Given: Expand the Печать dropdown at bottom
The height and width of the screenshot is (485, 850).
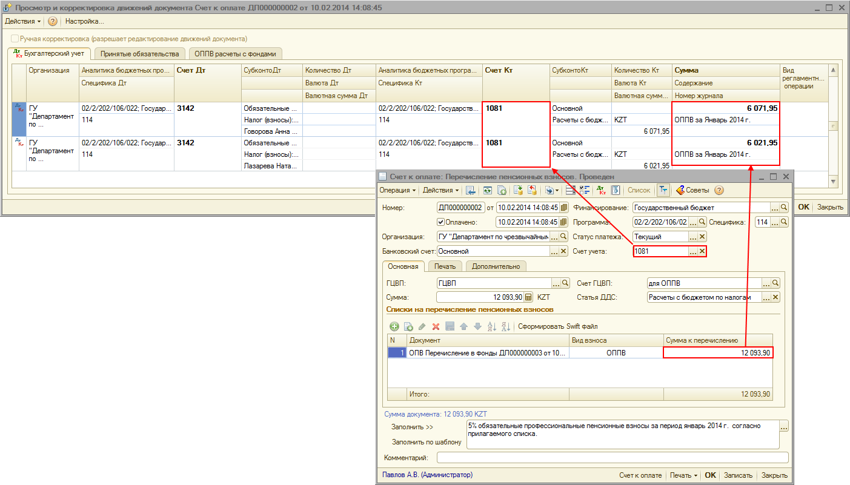Looking at the screenshot, I should (x=684, y=475).
